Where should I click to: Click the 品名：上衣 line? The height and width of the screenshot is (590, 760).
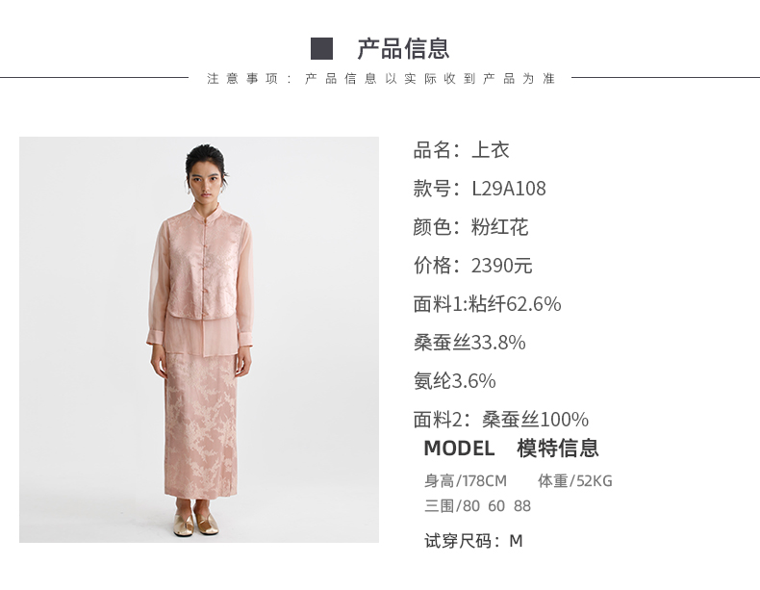point(461,150)
